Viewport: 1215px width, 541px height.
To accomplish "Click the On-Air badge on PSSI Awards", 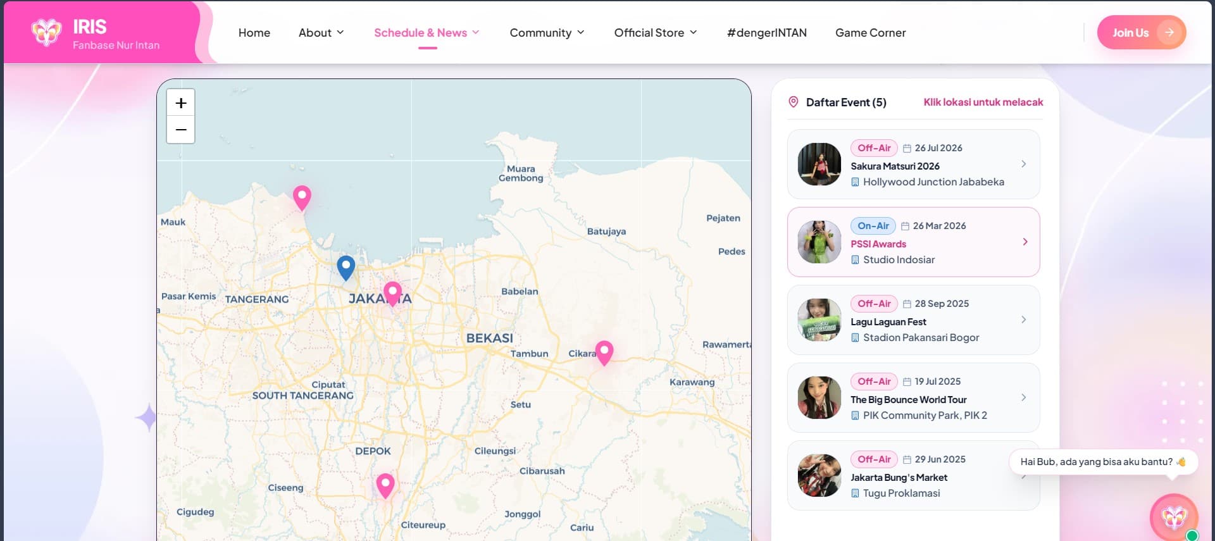I will point(873,226).
